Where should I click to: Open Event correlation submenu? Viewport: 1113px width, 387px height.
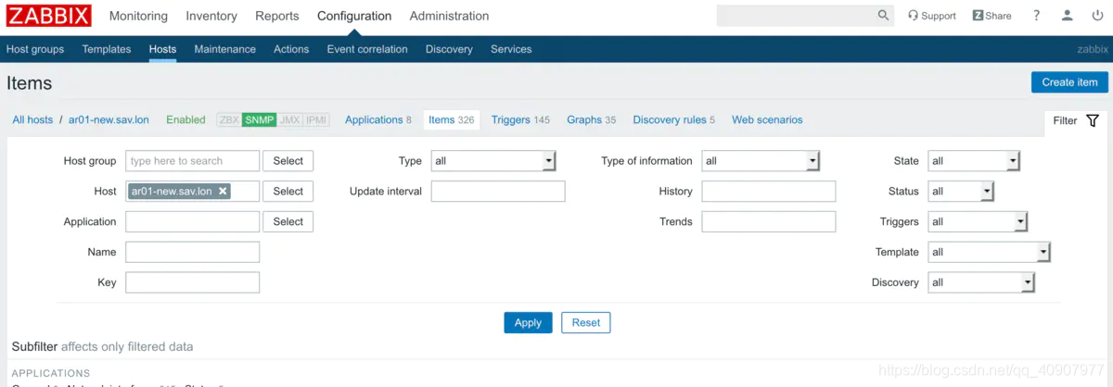367,49
